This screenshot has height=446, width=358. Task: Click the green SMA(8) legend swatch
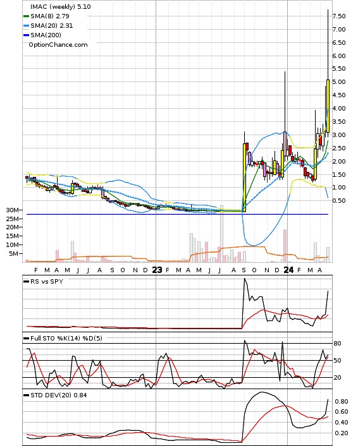click(x=26, y=16)
